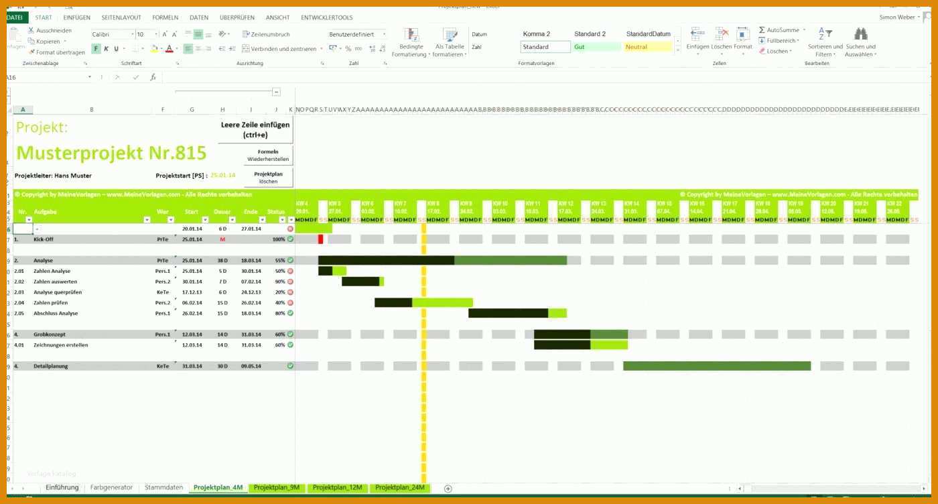Click the Kopieren icon
Screen dimensions: 938x504
[31, 42]
